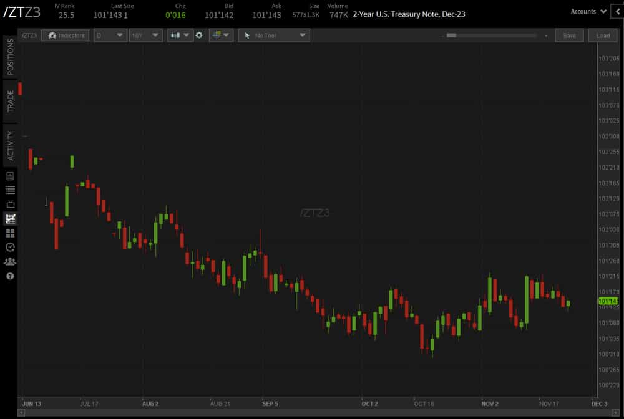Expand the Accounts dropdown
The width and height of the screenshot is (624, 419).
pos(588,11)
